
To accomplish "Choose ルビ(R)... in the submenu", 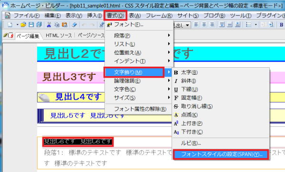I will click(221, 143).
